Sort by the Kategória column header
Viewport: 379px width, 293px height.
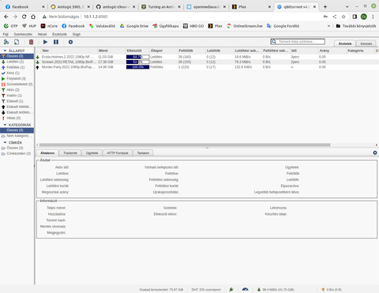(x=360, y=51)
